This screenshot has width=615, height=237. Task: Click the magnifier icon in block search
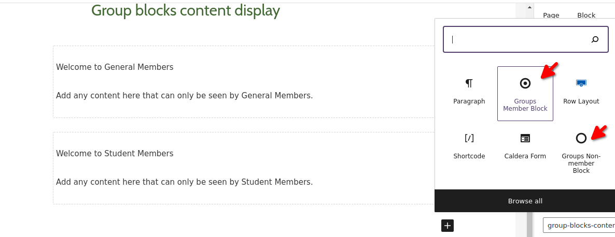pyautogui.click(x=595, y=39)
